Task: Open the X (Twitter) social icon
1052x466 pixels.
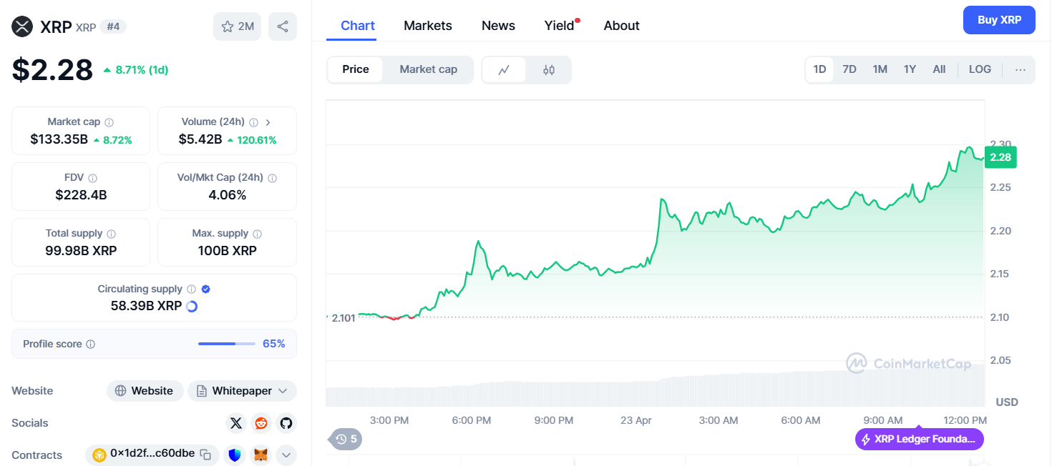Action: 236,423
